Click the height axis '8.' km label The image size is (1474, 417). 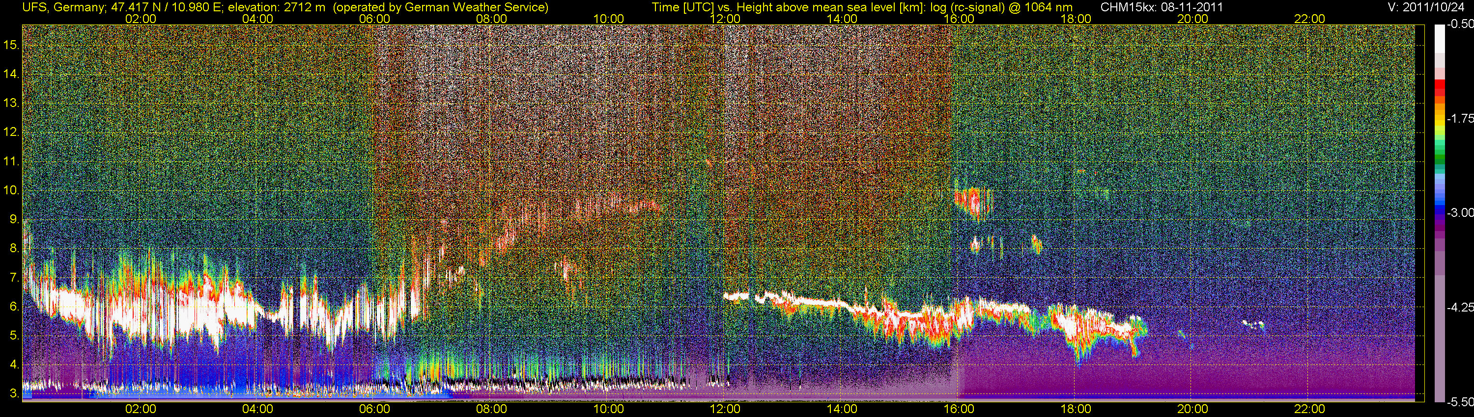[x=14, y=249]
